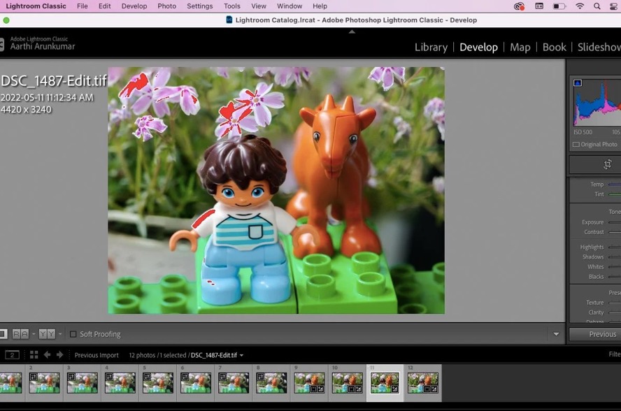Screen dimensions: 621x411
Task: Select filmstrip thumbnail number 9
Action: tap(309, 383)
